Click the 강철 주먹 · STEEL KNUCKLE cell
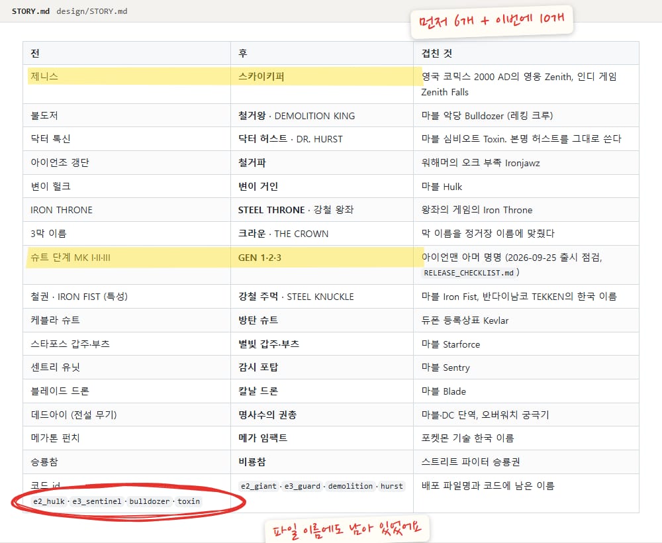 (322, 297)
